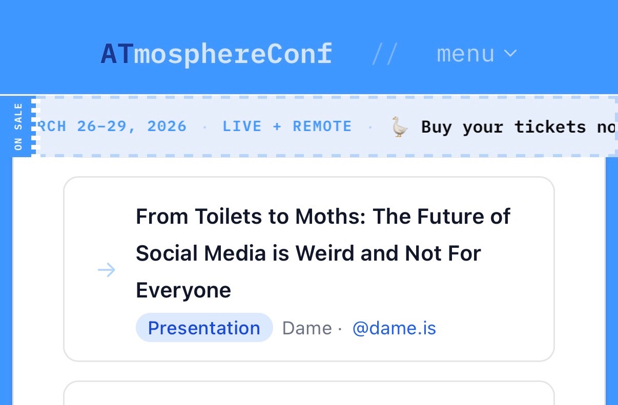618x405 pixels.
Task: Click the dot separator after LIVE + REMOTE
Action: 370,126
